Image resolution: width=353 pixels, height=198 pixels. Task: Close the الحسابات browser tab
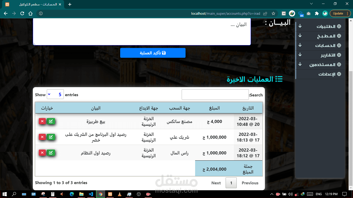[60, 4]
